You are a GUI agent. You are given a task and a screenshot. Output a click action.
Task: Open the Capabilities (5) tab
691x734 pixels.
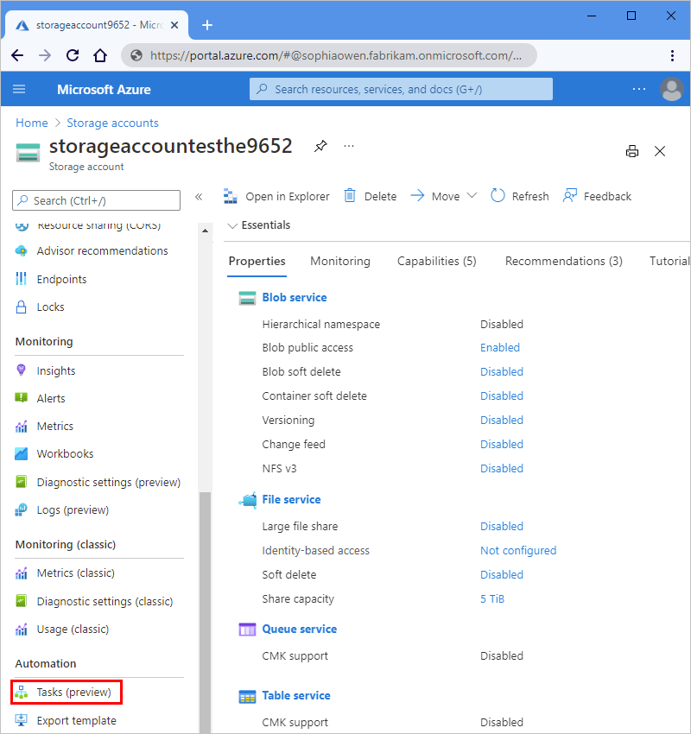[x=437, y=261]
